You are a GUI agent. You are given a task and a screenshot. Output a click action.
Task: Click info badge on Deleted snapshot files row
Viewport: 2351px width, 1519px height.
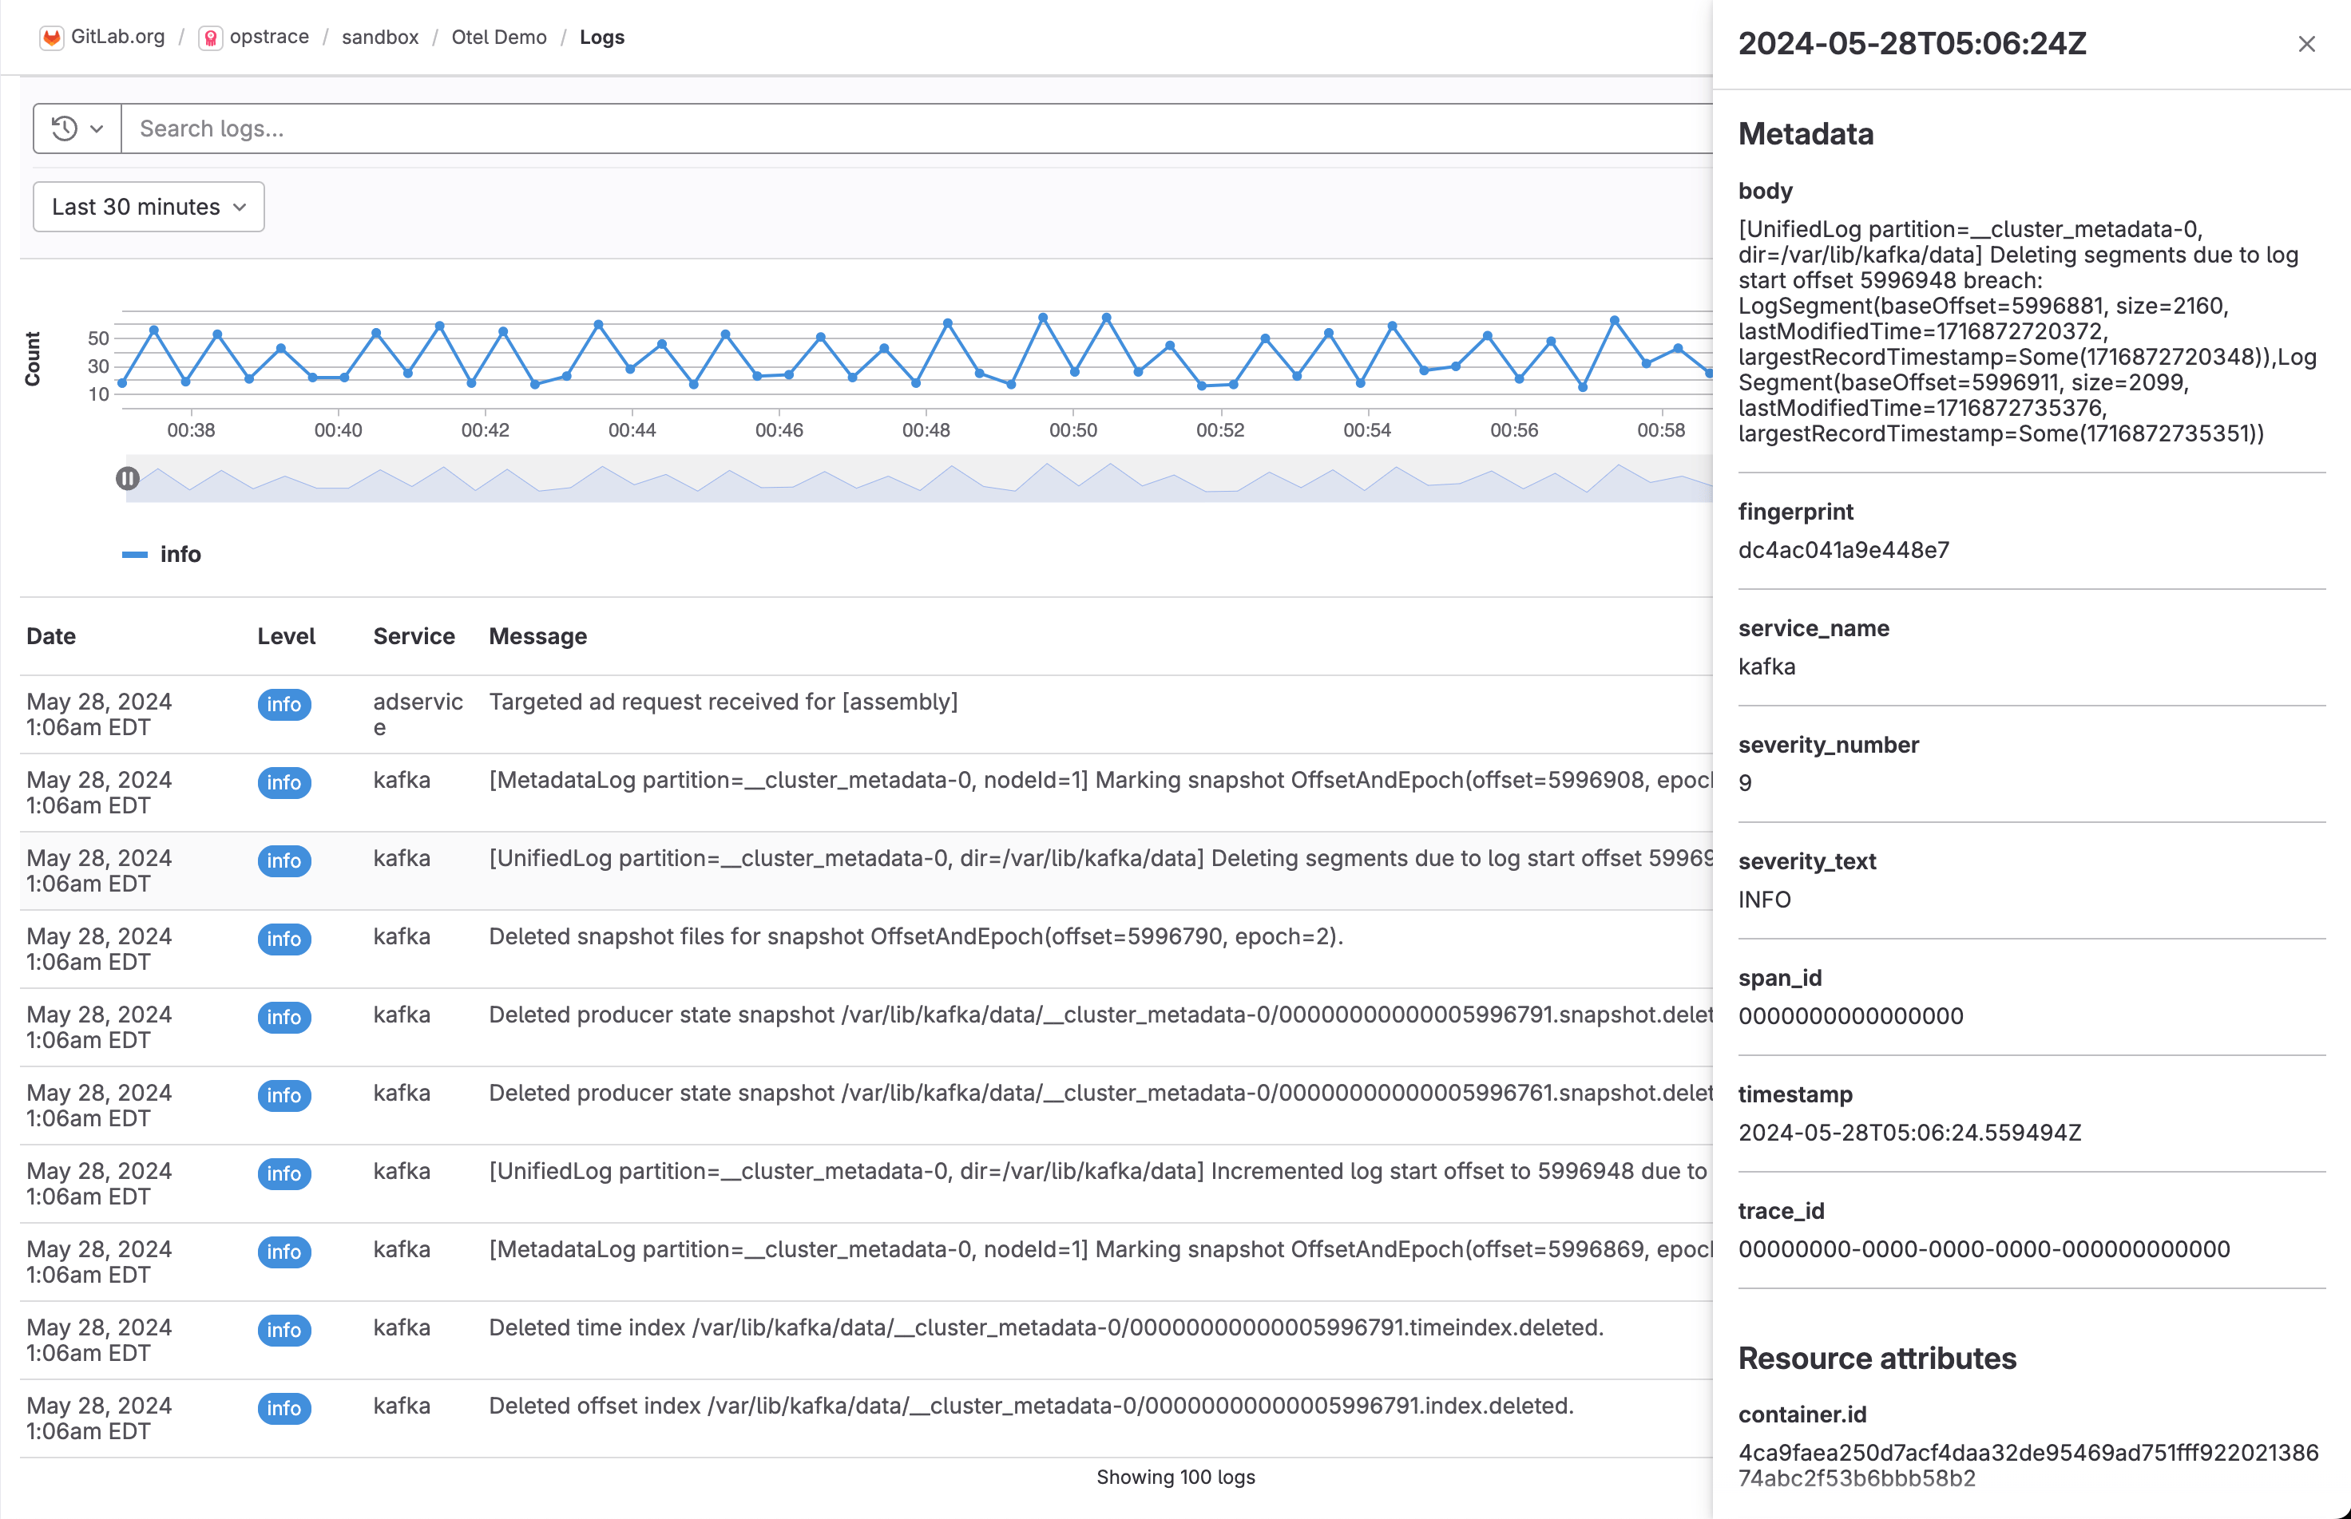click(x=284, y=939)
